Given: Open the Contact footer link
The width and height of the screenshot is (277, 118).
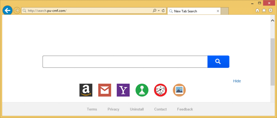Looking at the screenshot, I should point(160,109).
